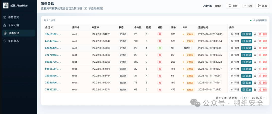Go to previous page arrow
This screenshot has width=272, height=114.
(x=240, y=98)
